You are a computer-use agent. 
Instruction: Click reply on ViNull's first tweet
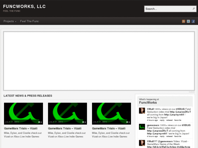[x=162, y=120]
